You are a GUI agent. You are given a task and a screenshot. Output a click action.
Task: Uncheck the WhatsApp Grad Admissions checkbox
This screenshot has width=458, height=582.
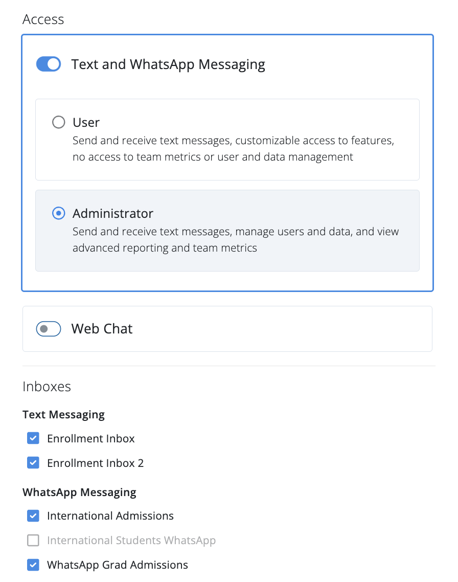pyautogui.click(x=33, y=565)
